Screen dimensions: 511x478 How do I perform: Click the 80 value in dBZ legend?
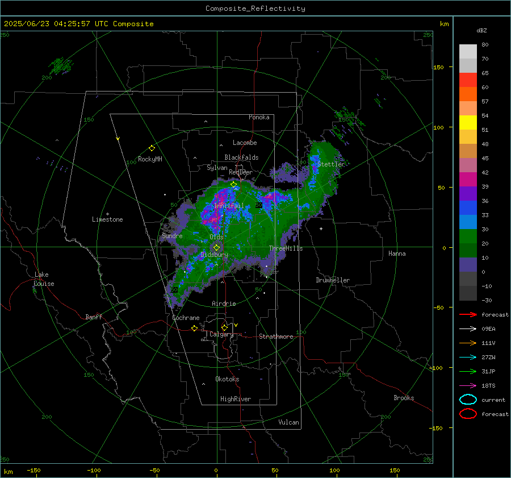tap(485, 45)
